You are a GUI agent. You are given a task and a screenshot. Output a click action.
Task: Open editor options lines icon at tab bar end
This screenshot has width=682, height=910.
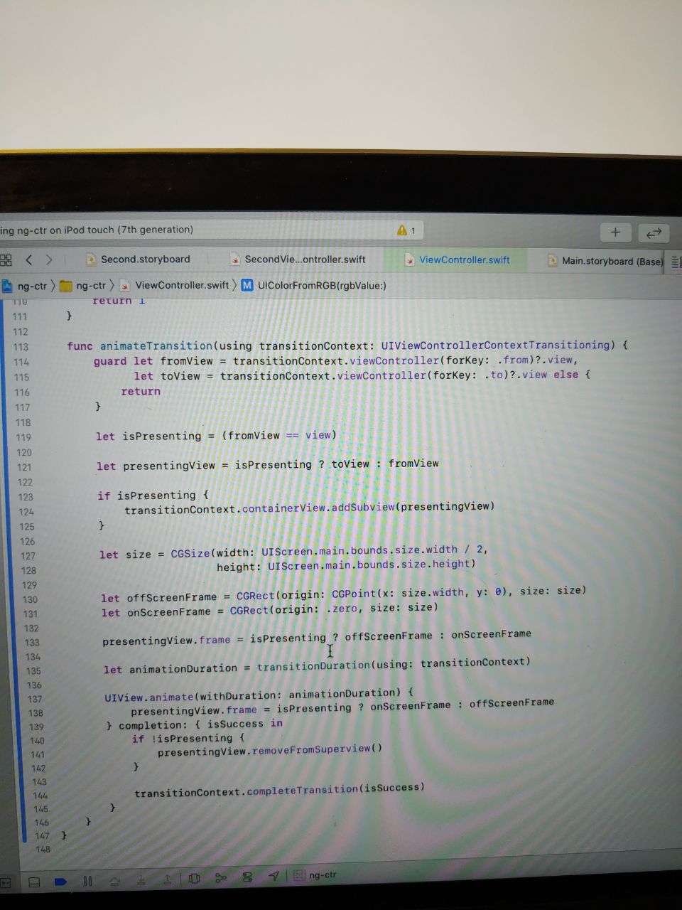675,262
